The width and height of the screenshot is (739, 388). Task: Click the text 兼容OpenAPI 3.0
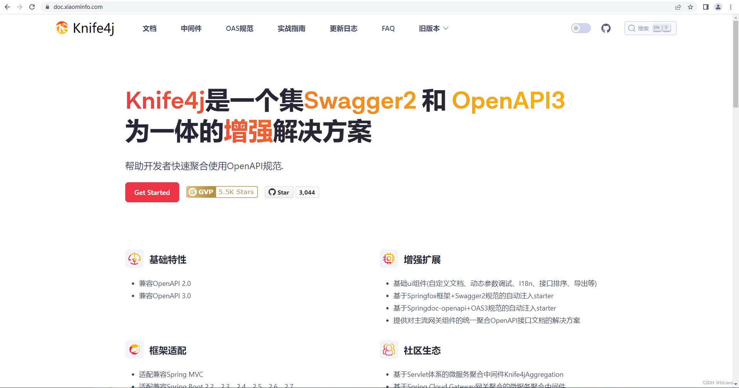pos(165,296)
